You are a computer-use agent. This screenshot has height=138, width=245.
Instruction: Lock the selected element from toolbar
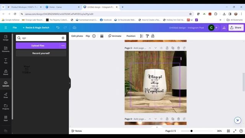153,36
